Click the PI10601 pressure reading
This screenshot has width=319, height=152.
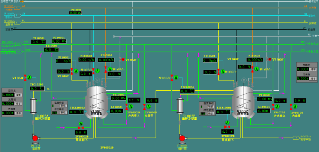265,99
